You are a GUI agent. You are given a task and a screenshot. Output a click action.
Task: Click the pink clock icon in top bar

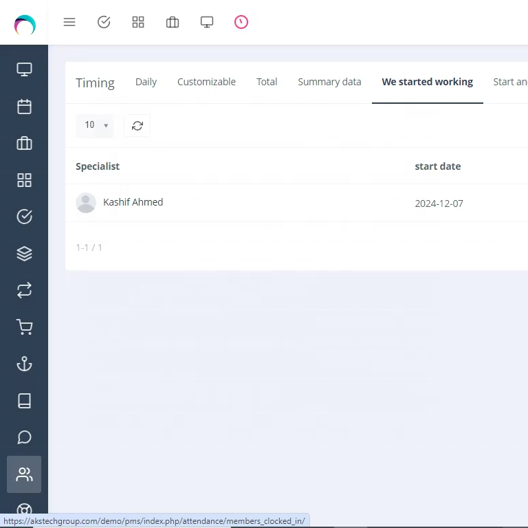point(241,22)
